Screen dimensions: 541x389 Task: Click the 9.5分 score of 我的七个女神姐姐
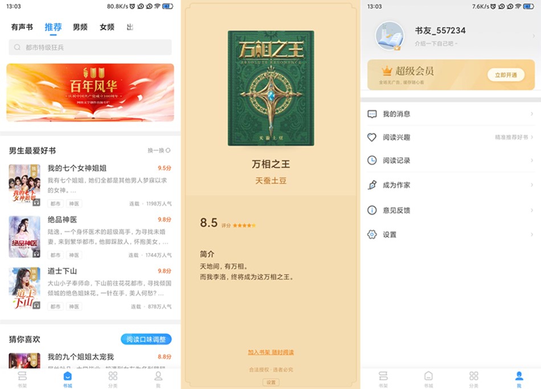pos(165,168)
